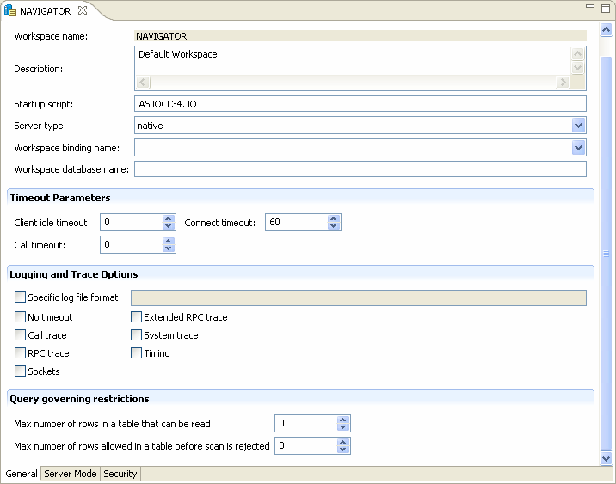The height and width of the screenshot is (484, 616).
Task: Open the Server type dropdown
Action: 578,126
